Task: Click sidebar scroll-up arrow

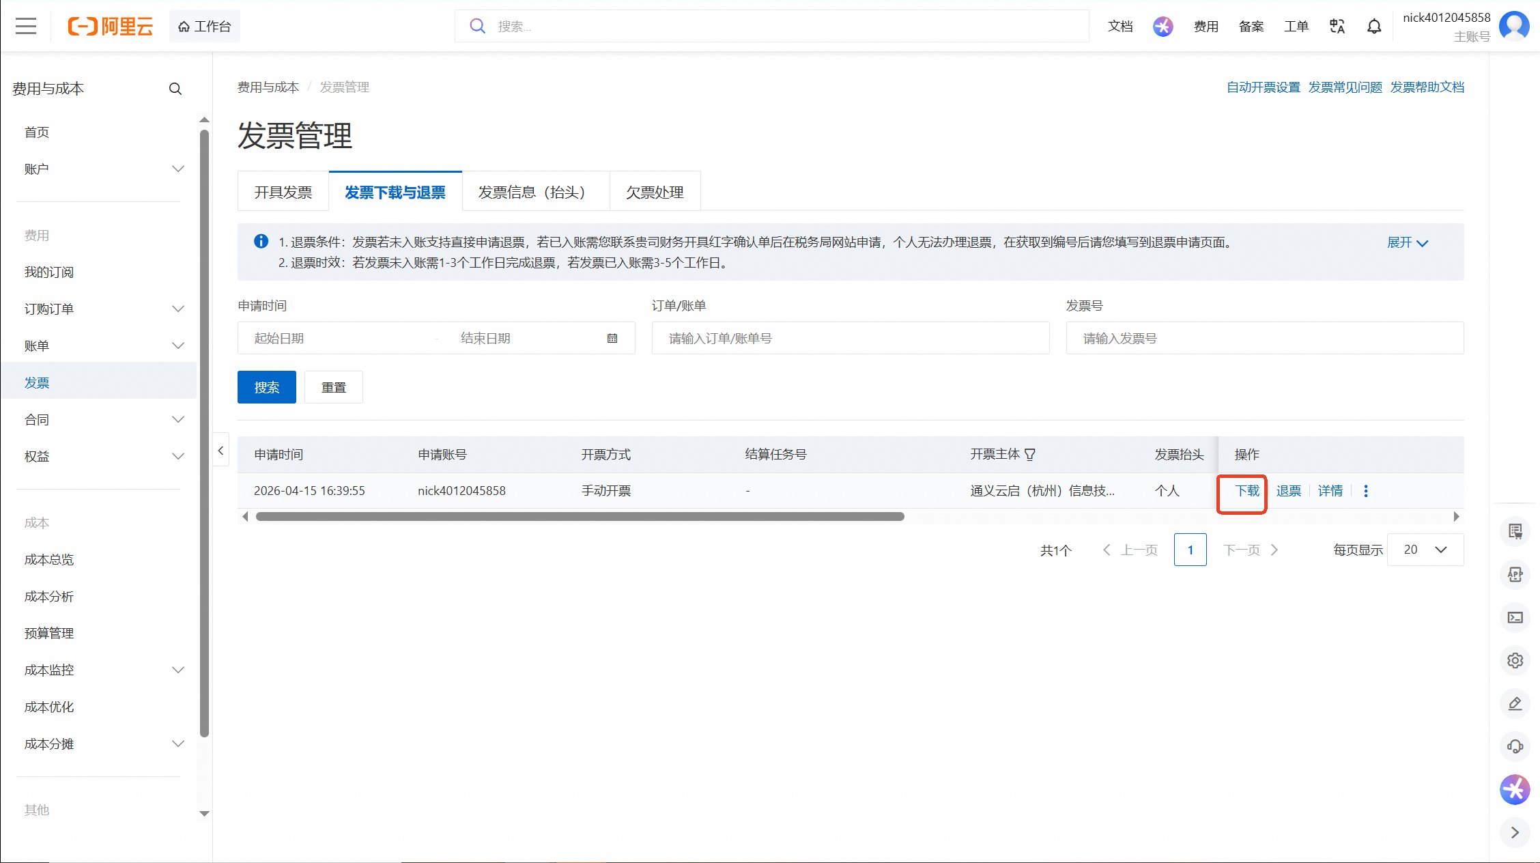Action: (204, 119)
